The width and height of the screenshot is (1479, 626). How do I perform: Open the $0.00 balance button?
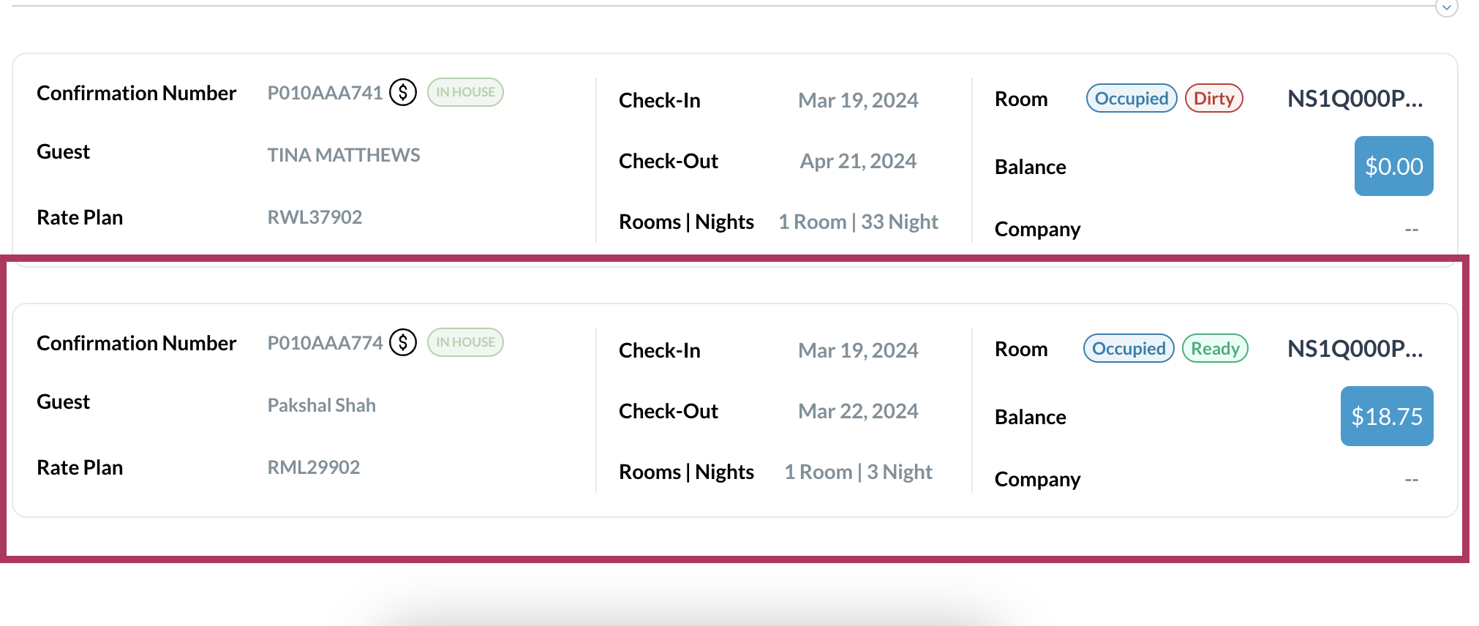(x=1393, y=166)
